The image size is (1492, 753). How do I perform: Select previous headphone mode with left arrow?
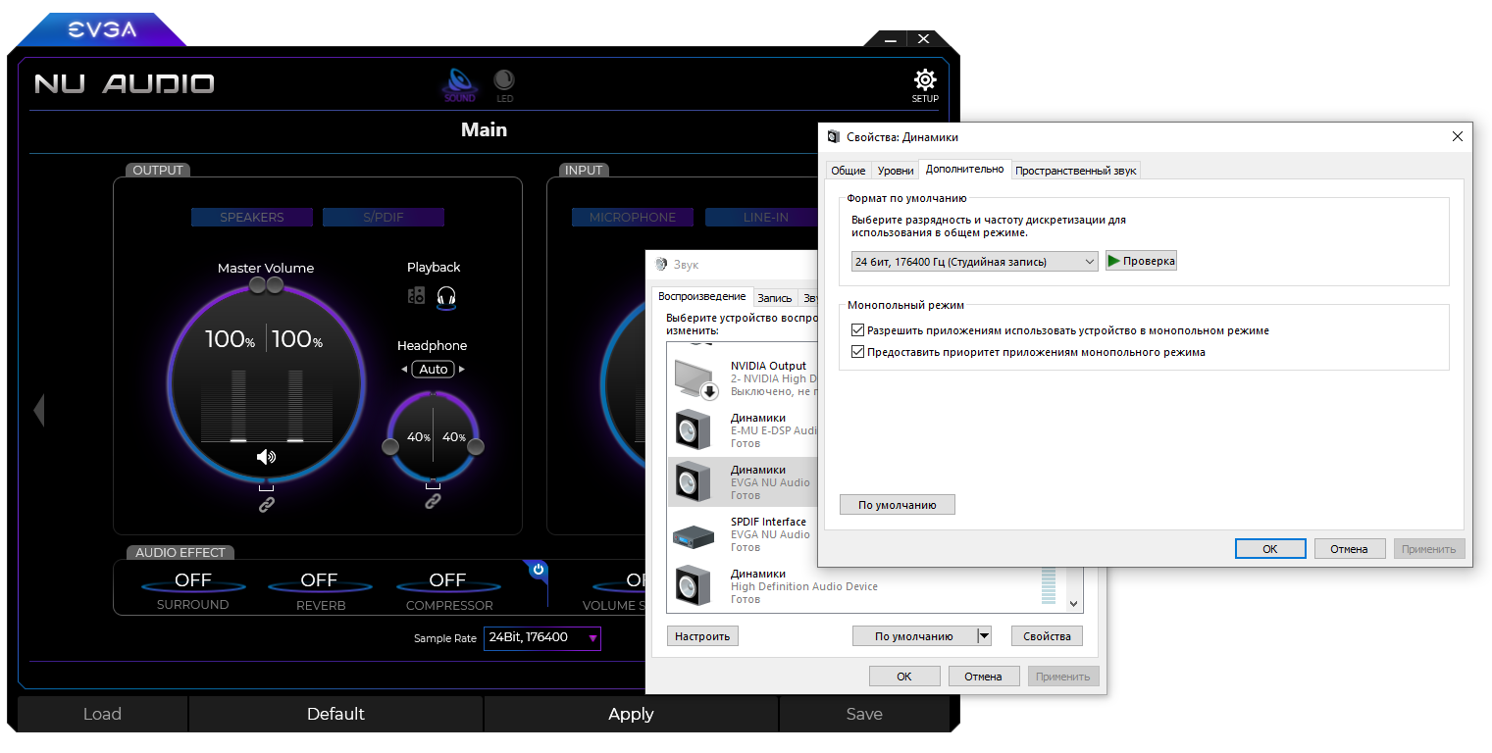(404, 370)
